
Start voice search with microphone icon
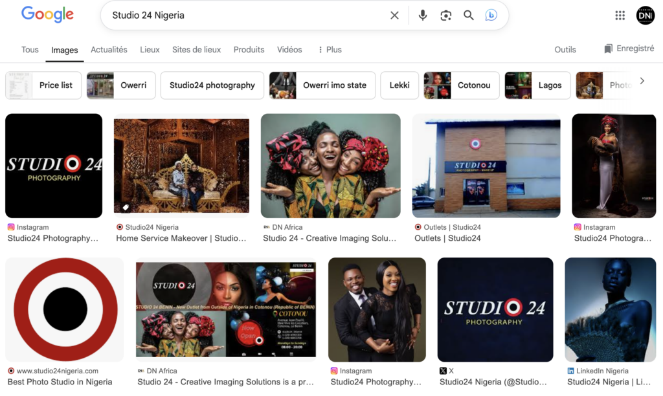422,16
